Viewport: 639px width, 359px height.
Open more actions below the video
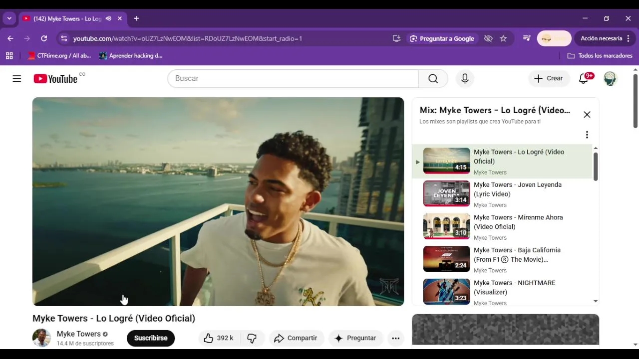click(x=395, y=338)
